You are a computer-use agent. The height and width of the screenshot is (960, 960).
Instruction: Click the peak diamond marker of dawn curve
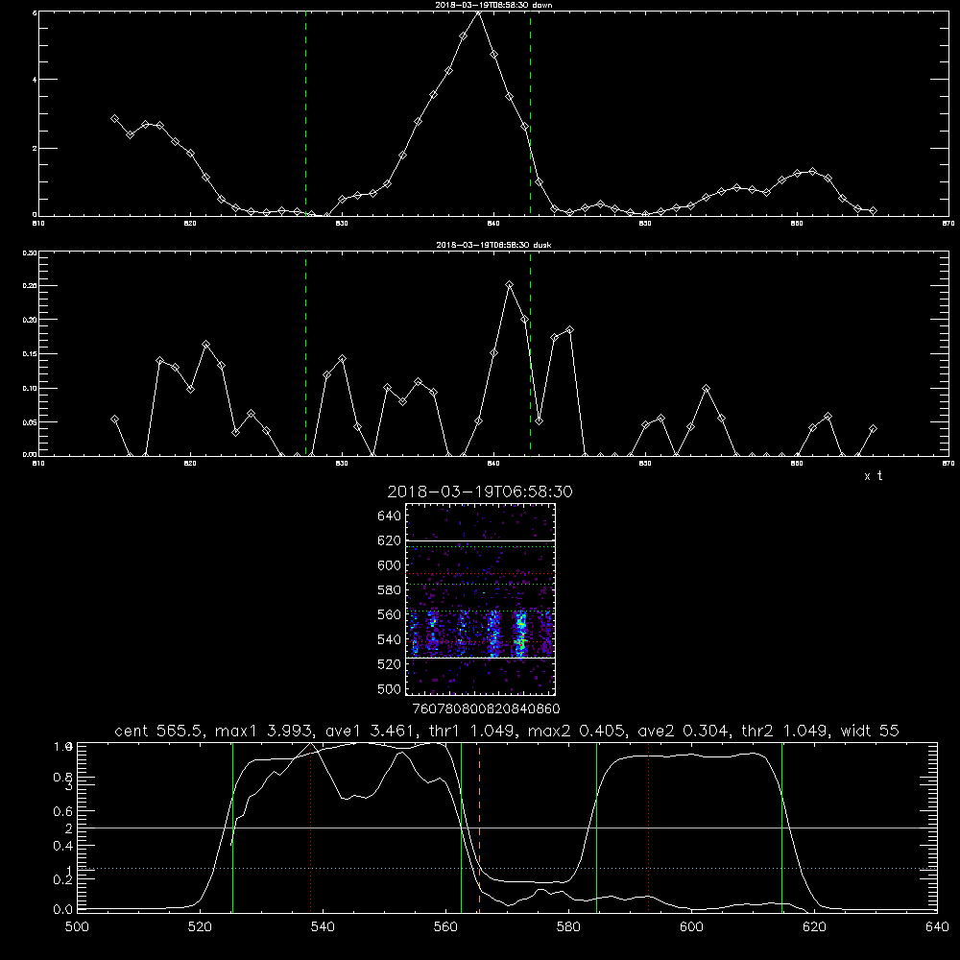(478, 12)
